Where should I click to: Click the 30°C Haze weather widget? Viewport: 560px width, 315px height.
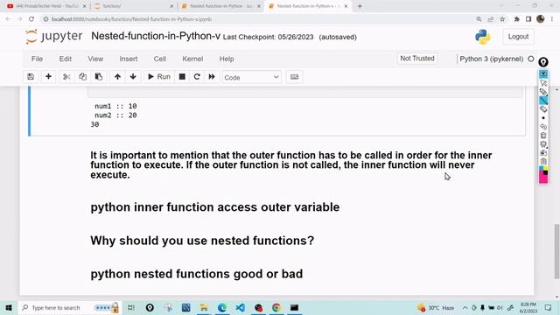click(x=436, y=307)
